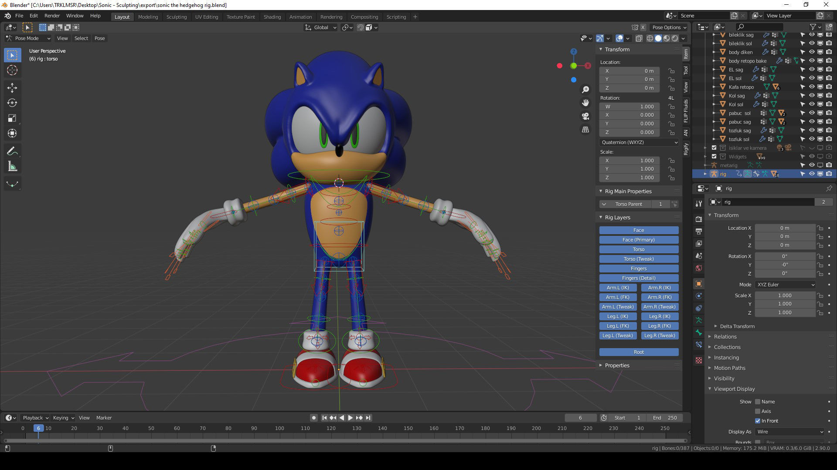Enable the In Front checkbox

758,421
